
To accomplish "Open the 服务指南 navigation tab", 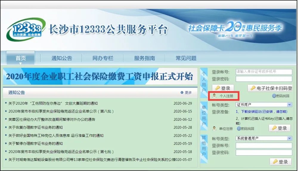I will coord(144,58).
